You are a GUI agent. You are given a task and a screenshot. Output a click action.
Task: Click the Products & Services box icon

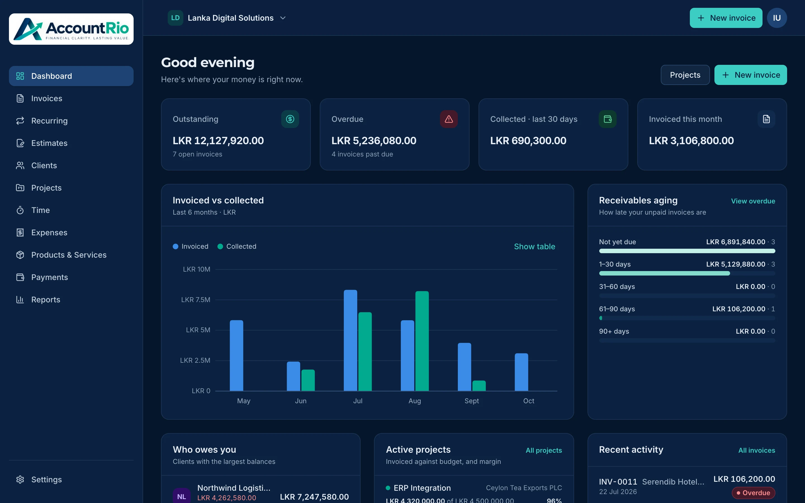20,255
